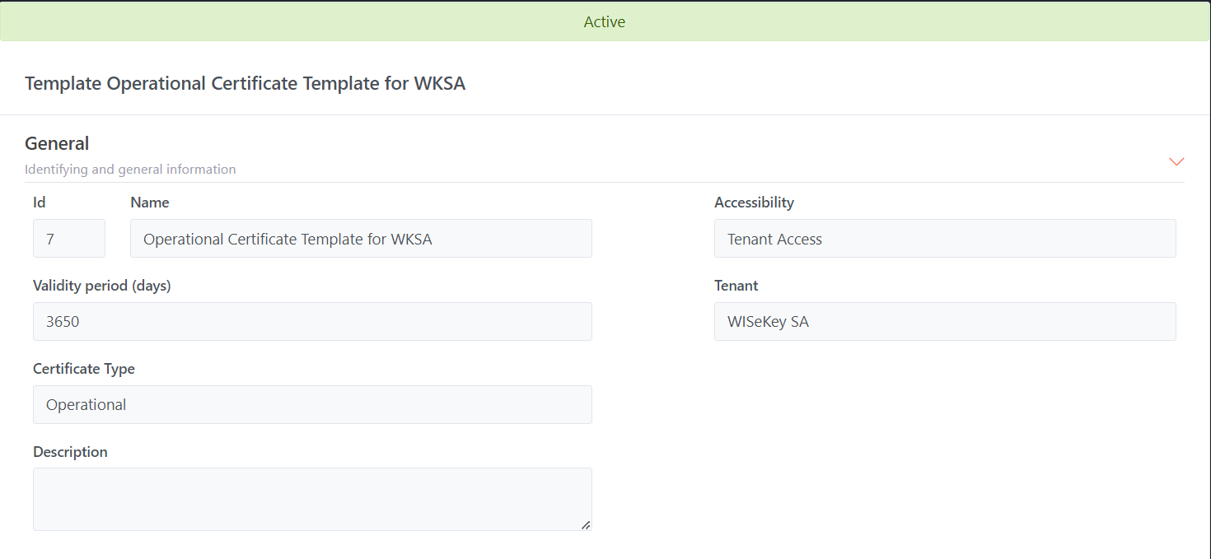
Task: Open the Accessibility field Tenant Access
Action: pyautogui.click(x=945, y=239)
